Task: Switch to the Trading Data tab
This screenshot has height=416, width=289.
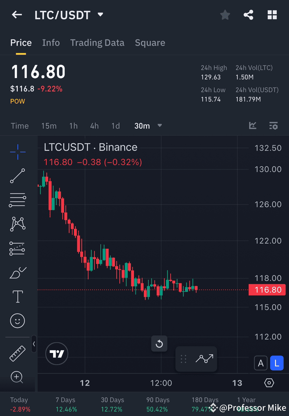Action: 97,43
